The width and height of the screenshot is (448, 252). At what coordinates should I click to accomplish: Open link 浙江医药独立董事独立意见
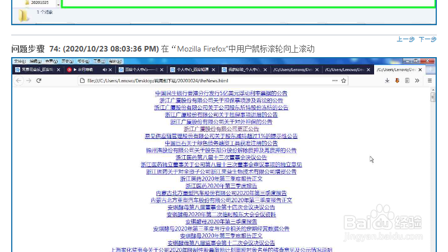[x=221, y=165]
